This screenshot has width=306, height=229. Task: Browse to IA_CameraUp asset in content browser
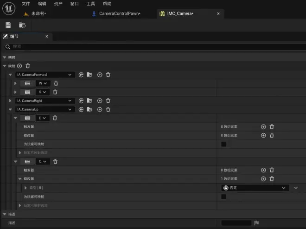point(89,109)
